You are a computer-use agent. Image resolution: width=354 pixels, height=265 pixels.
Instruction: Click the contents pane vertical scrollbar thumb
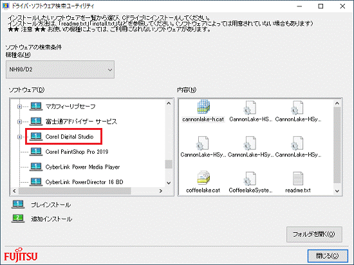pos(337,145)
